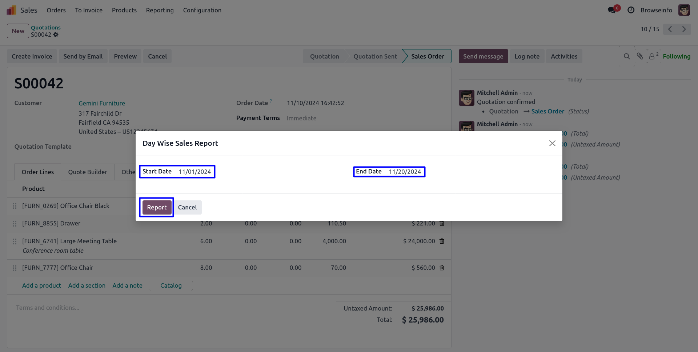Click the Sales app logo icon
Image resolution: width=698 pixels, height=352 pixels.
[11, 10]
